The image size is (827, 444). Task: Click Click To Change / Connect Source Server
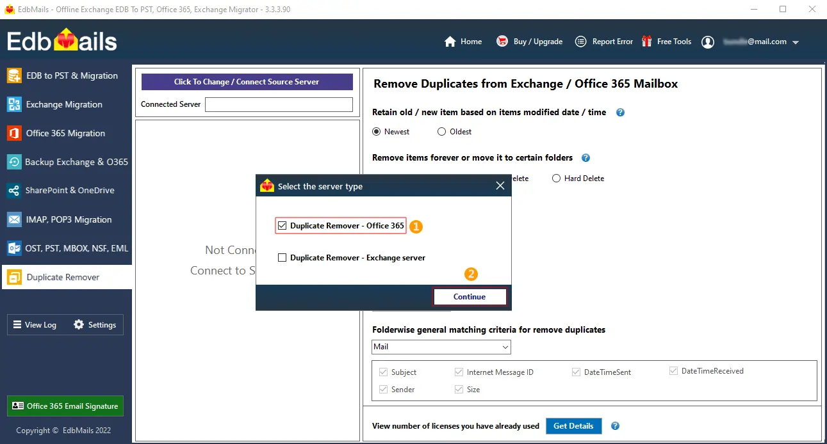pyautogui.click(x=247, y=82)
